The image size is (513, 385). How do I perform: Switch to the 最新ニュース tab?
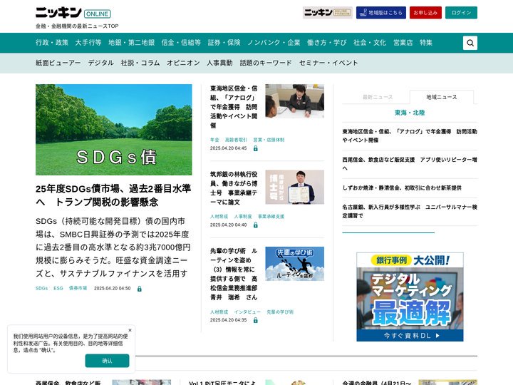(378, 97)
